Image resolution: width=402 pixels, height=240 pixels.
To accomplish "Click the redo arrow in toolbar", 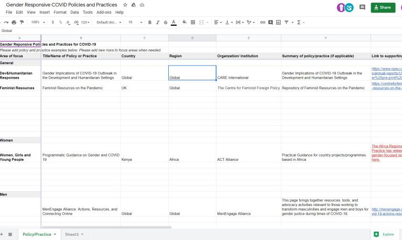I will tap(6, 23).
